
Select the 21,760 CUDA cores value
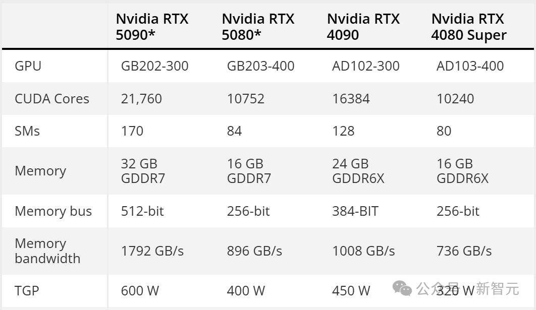pos(141,99)
